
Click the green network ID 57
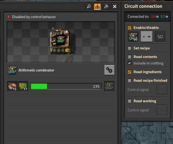pyautogui.click(x=163, y=16)
